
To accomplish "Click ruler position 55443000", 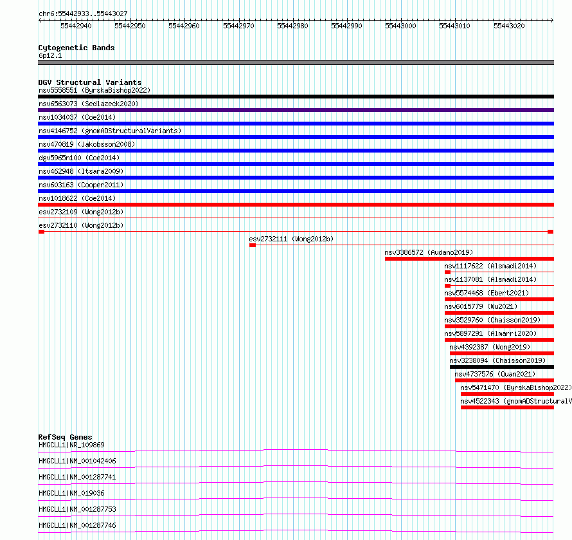I will point(400,26).
